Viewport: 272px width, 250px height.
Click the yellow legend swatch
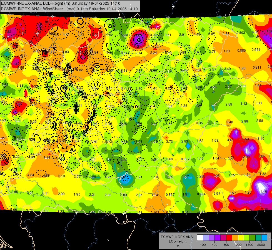(x=241, y=238)
